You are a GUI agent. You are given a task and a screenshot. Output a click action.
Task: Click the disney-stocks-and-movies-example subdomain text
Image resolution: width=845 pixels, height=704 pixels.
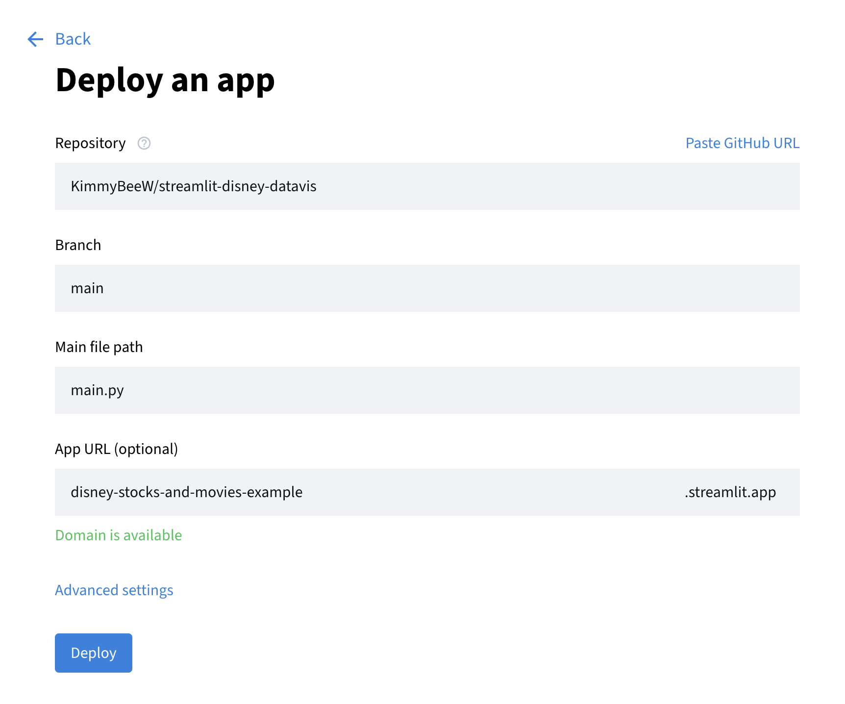tap(186, 492)
